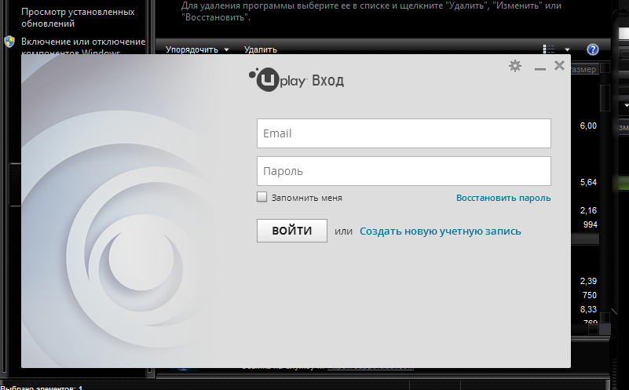Select the 2,16 size value

pos(588,210)
